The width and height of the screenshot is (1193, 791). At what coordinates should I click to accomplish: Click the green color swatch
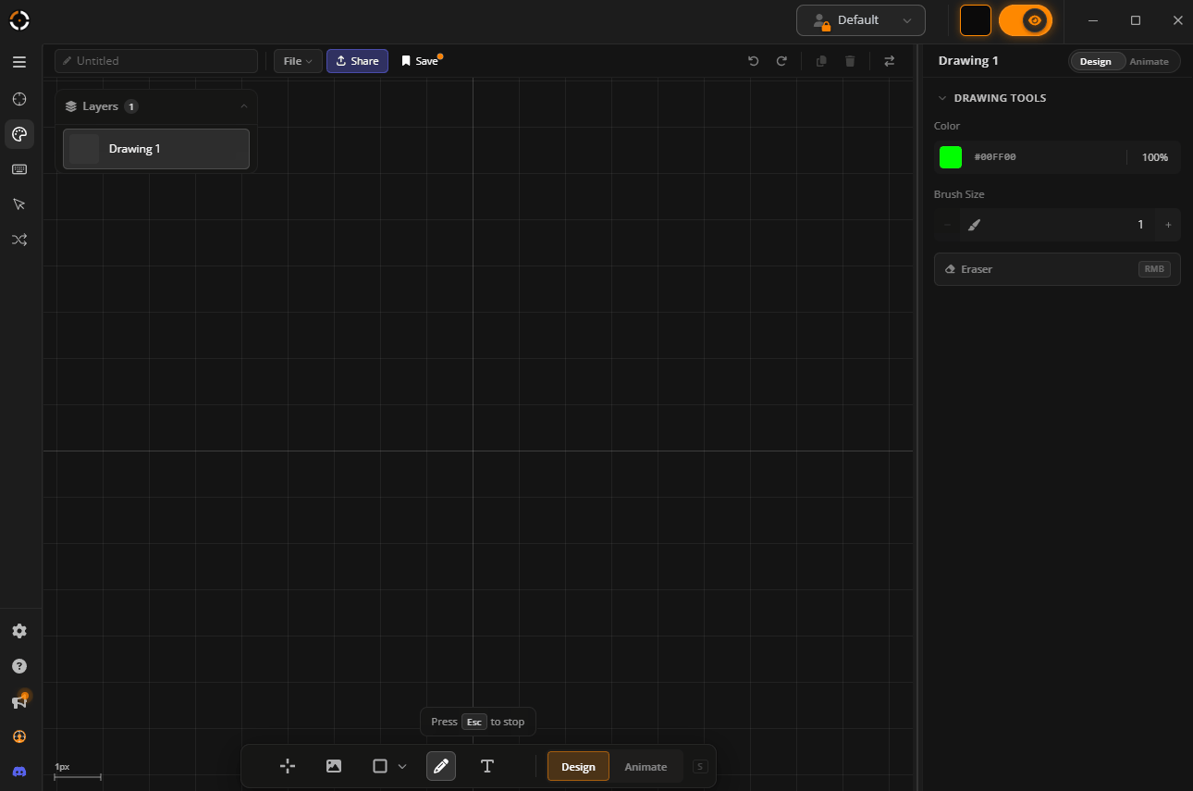tap(951, 157)
